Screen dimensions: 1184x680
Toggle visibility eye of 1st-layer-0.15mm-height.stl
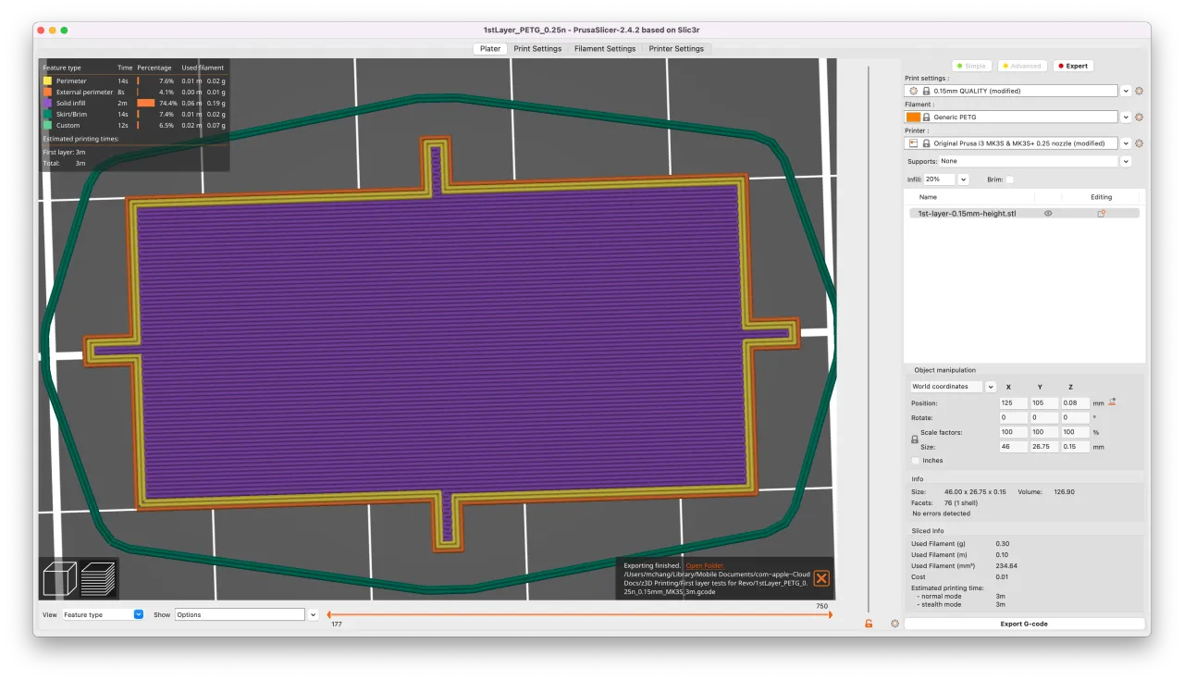[1048, 213]
